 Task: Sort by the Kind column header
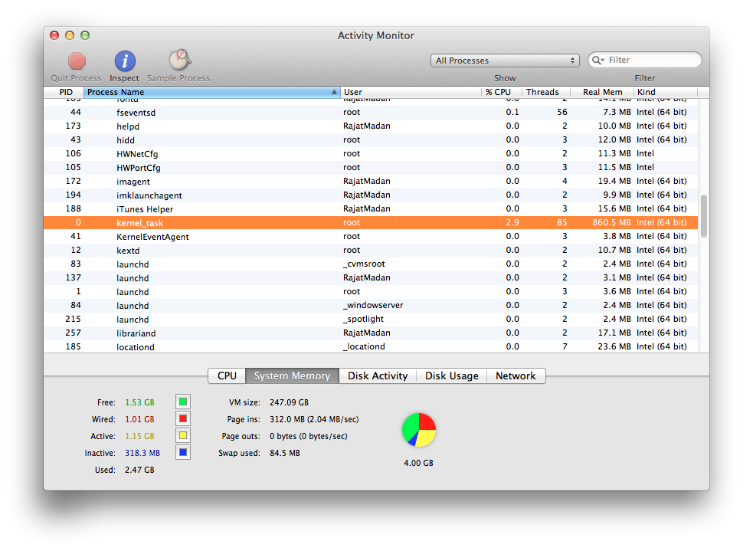[665, 92]
